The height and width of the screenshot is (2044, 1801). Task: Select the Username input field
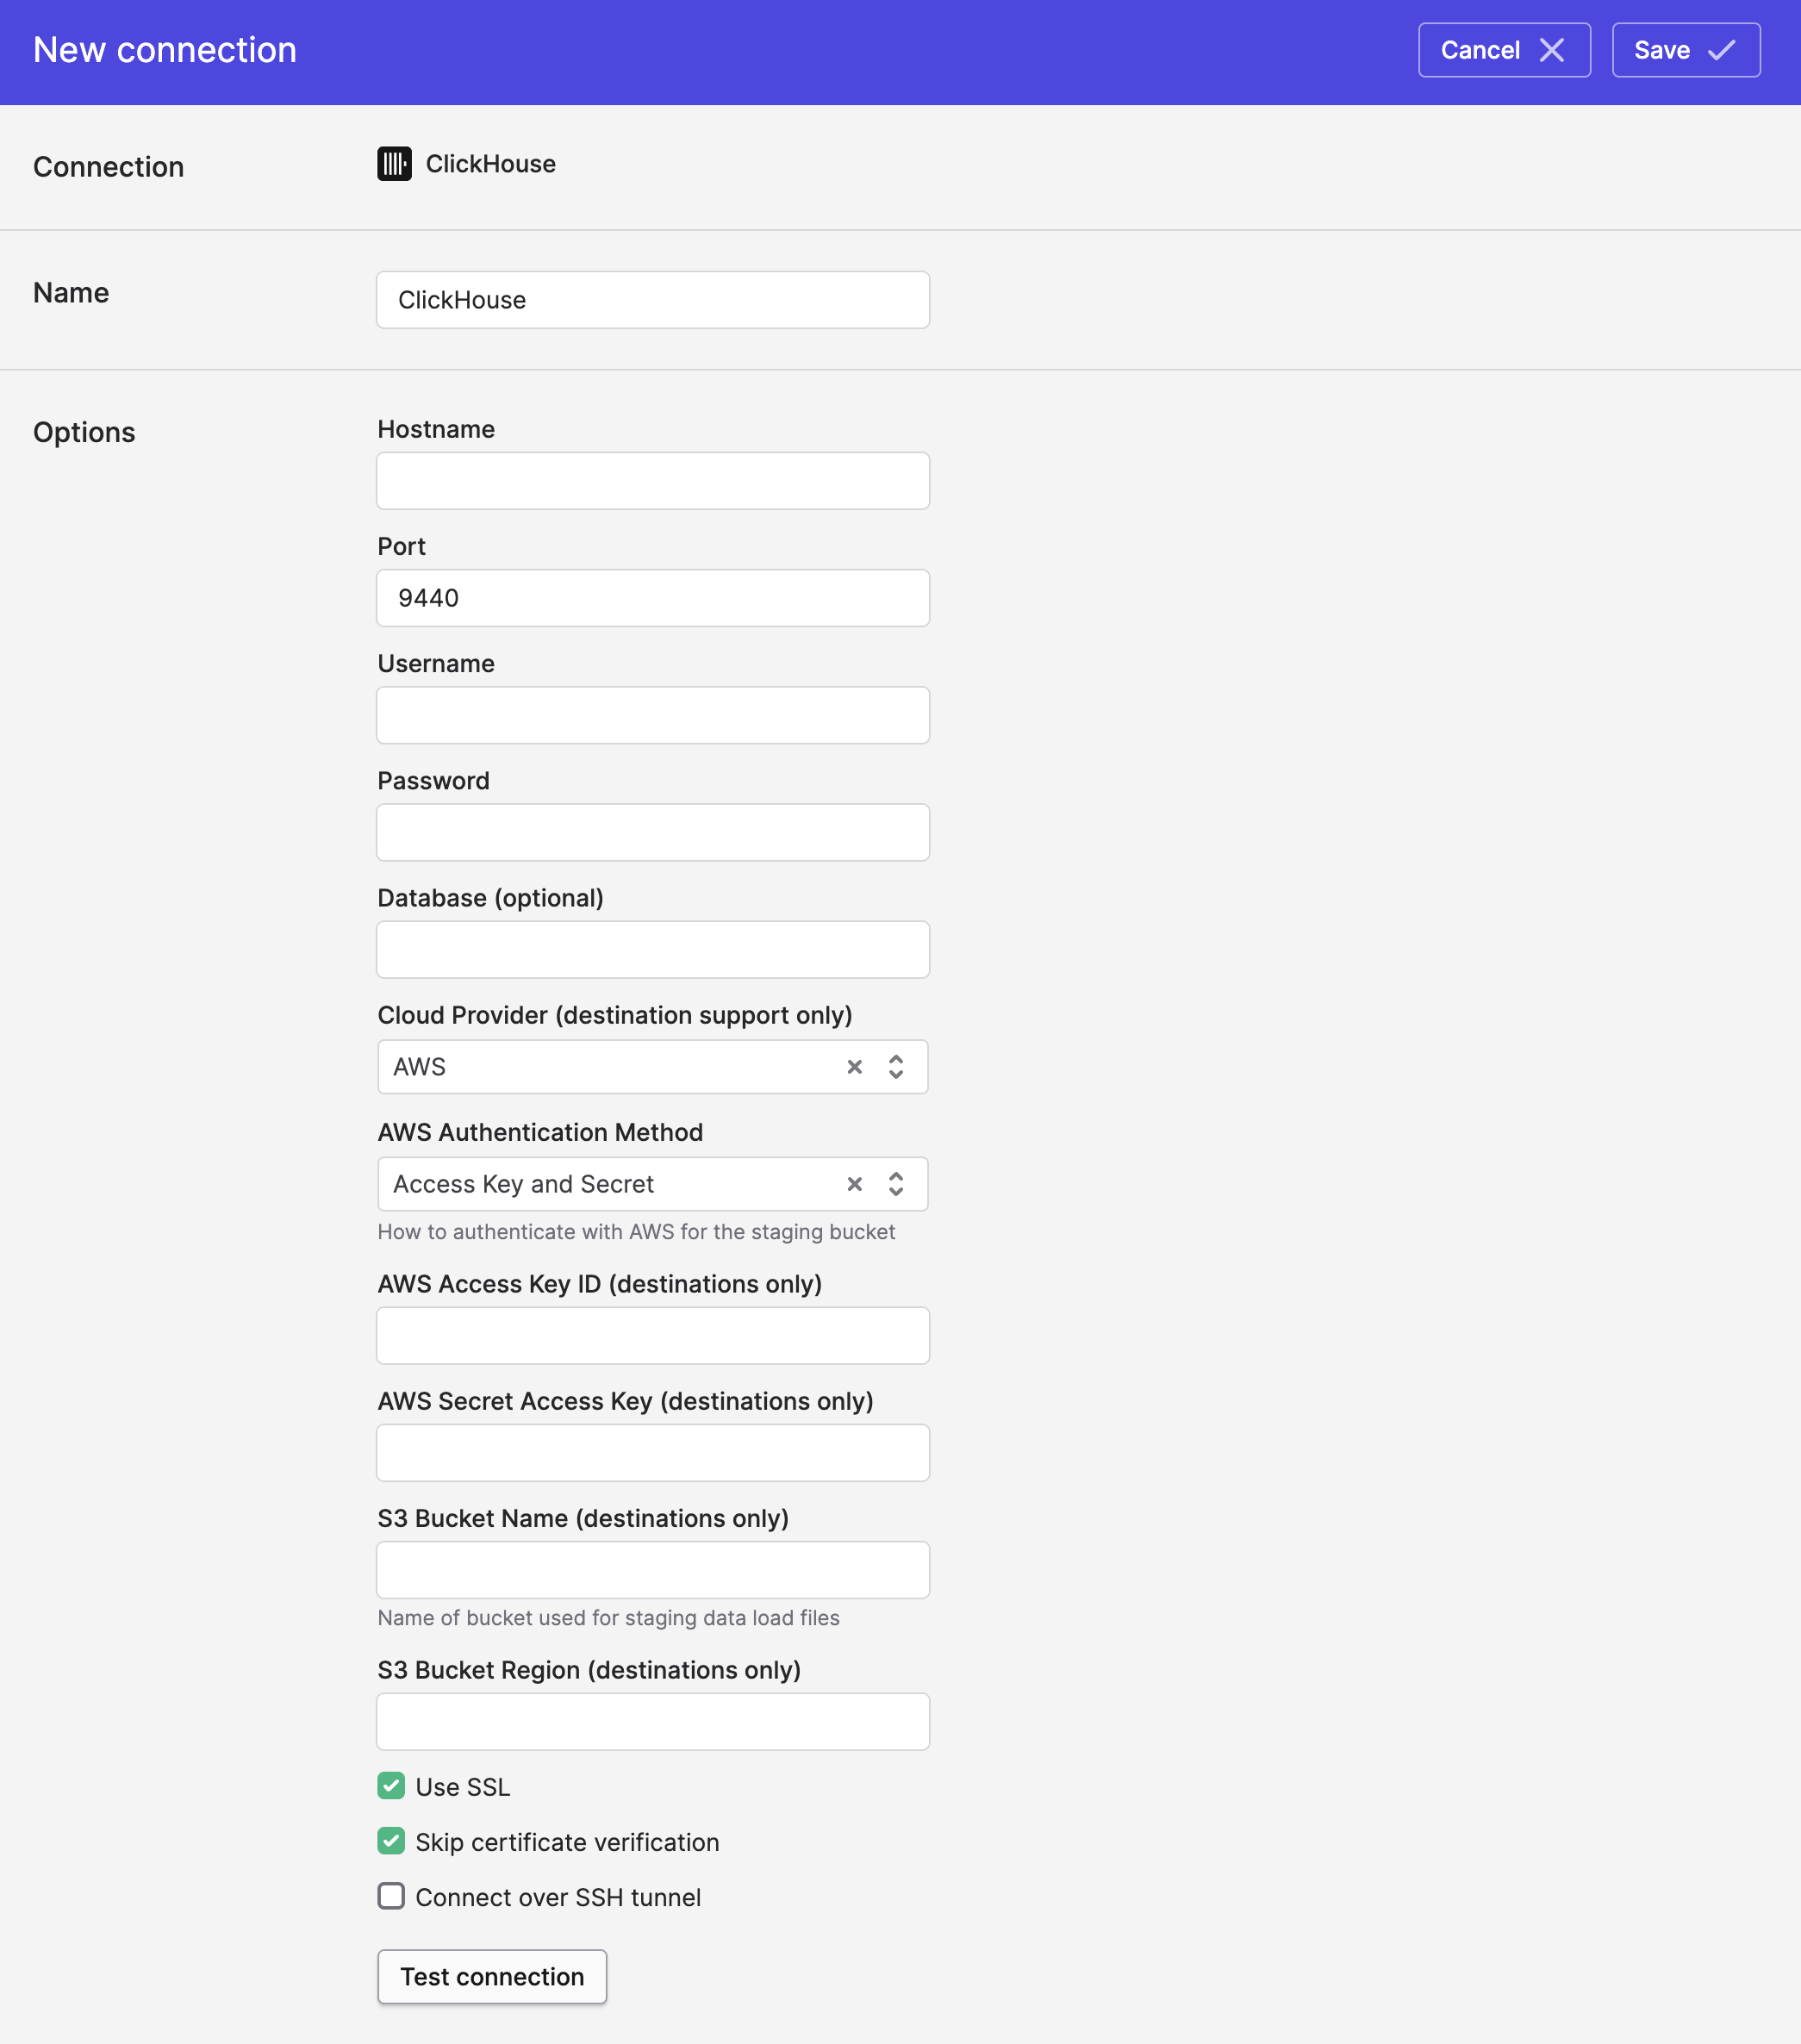(652, 715)
